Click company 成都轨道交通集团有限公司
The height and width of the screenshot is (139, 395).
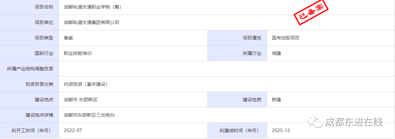[x=91, y=23]
